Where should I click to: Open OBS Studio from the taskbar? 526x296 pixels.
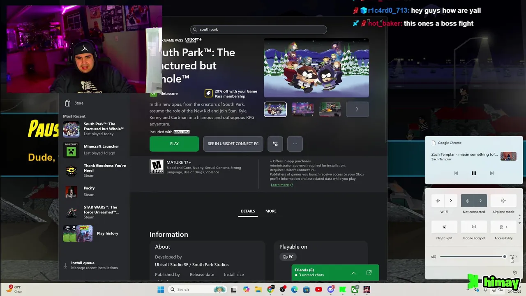pos(282,289)
